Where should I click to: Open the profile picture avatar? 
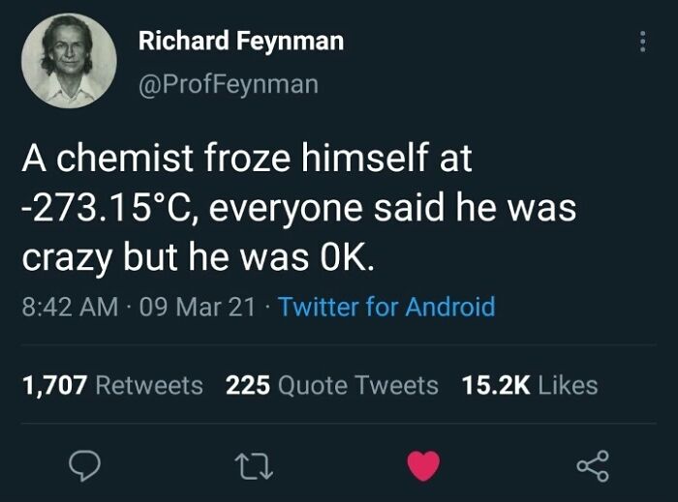point(69,60)
